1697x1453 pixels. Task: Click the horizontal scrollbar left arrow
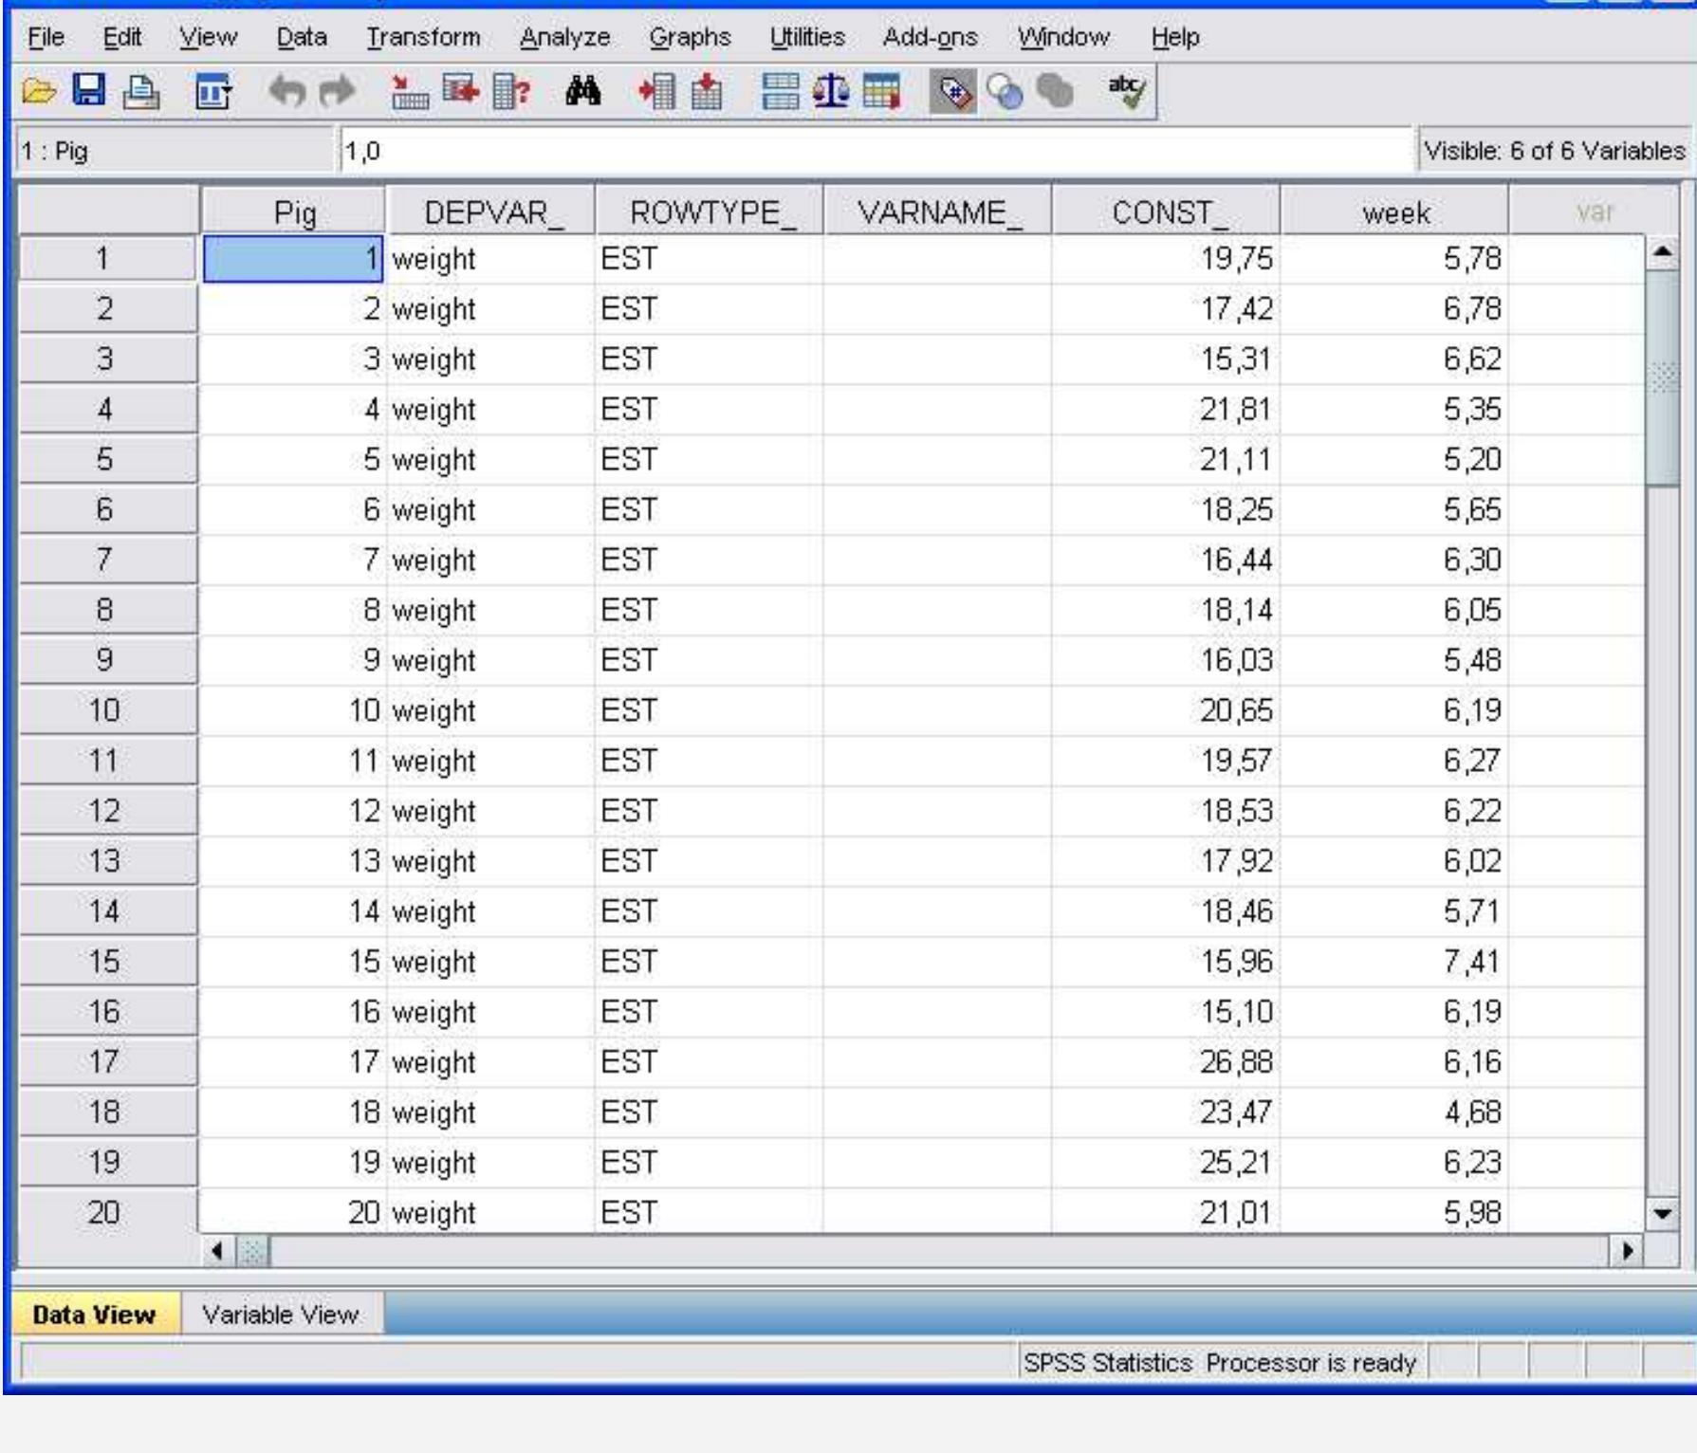coord(217,1251)
